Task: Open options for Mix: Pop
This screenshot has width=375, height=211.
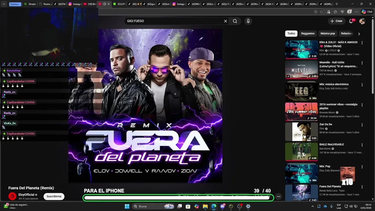Action: pyautogui.click(x=362, y=167)
